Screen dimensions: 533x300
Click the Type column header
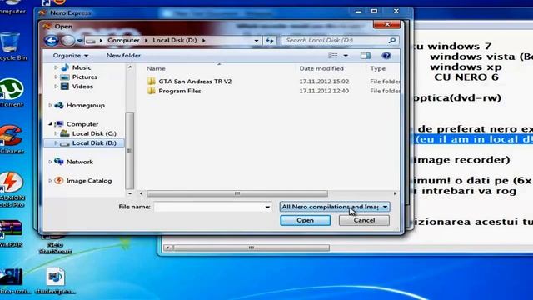point(378,68)
